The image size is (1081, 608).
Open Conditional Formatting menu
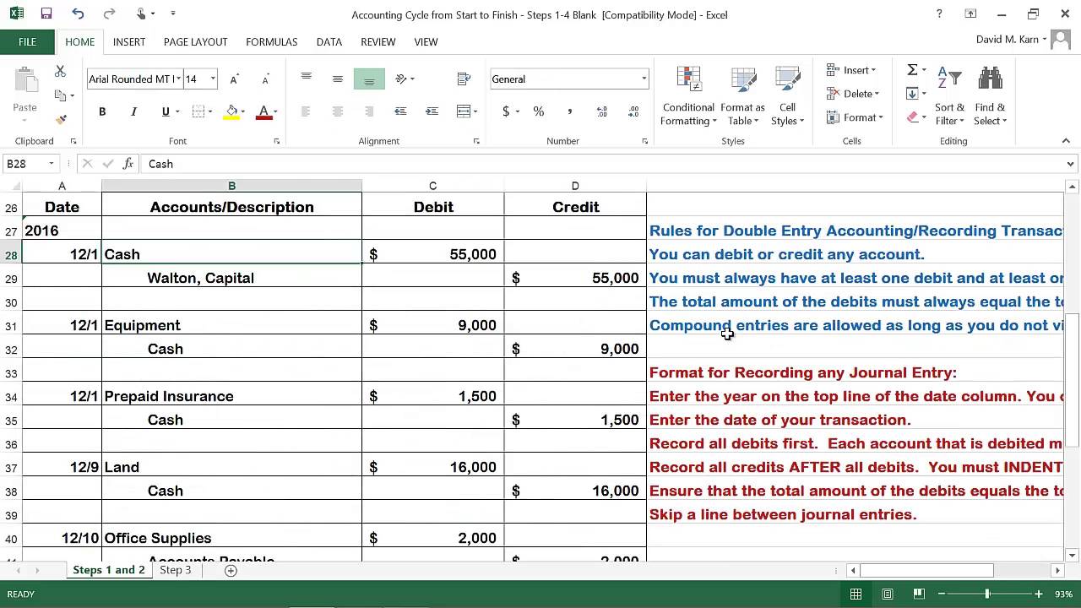[x=688, y=96]
